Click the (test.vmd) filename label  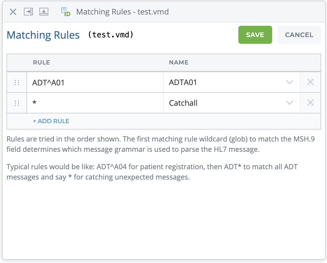pyautogui.click(x=111, y=35)
